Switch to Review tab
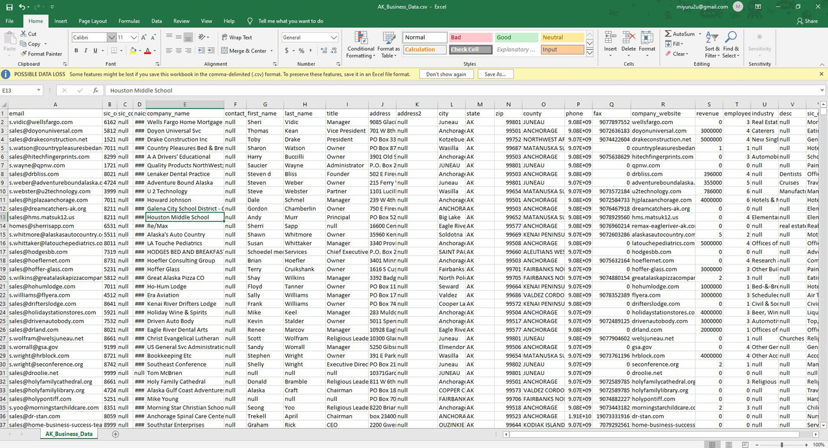 click(182, 21)
